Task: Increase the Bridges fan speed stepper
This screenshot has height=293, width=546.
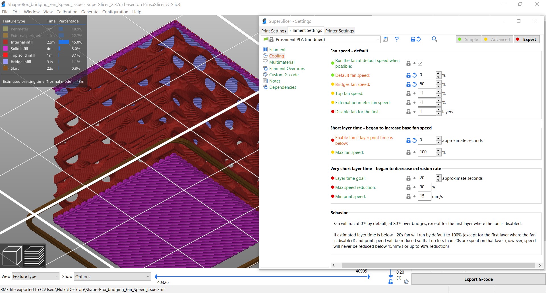Action: coord(439,82)
